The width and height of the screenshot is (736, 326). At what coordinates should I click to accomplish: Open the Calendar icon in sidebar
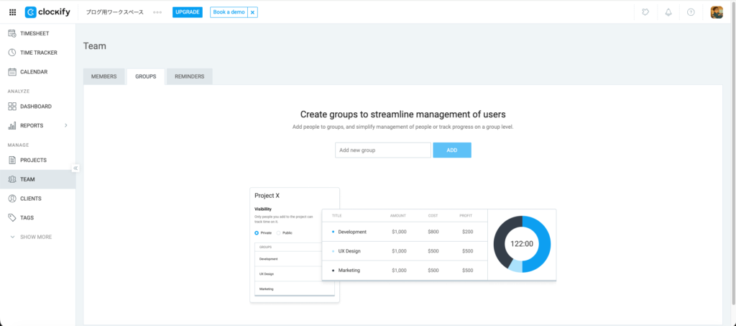[12, 72]
